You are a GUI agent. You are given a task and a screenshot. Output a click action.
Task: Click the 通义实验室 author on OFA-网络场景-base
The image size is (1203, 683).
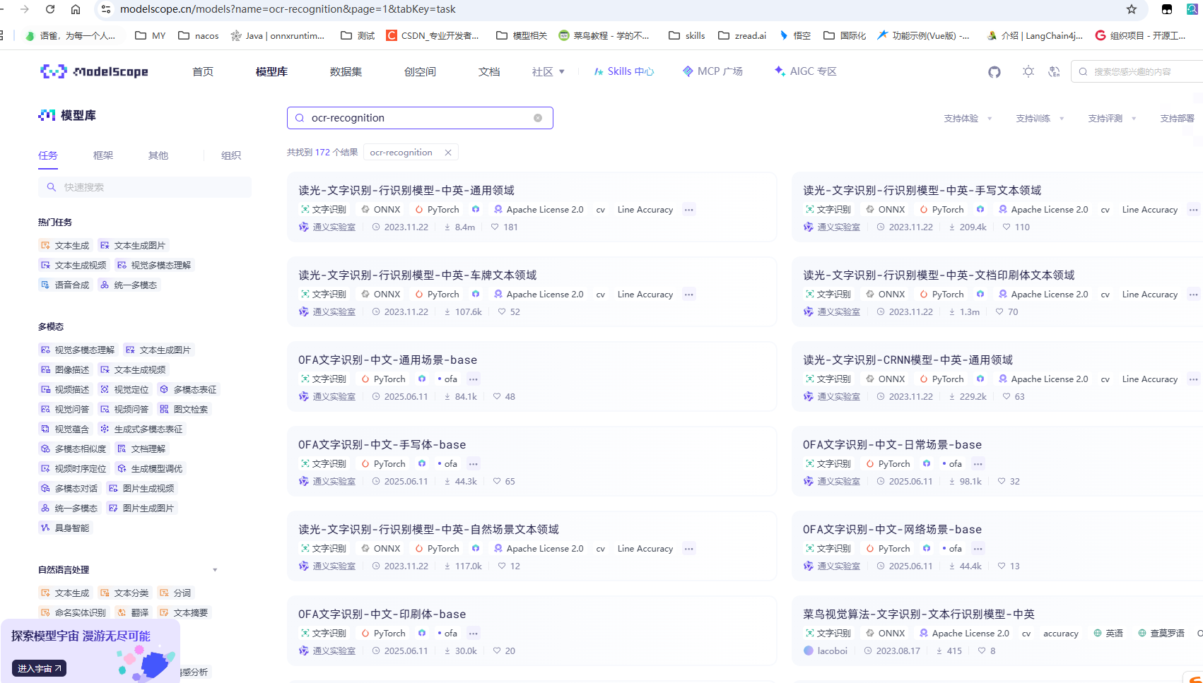click(831, 566)
